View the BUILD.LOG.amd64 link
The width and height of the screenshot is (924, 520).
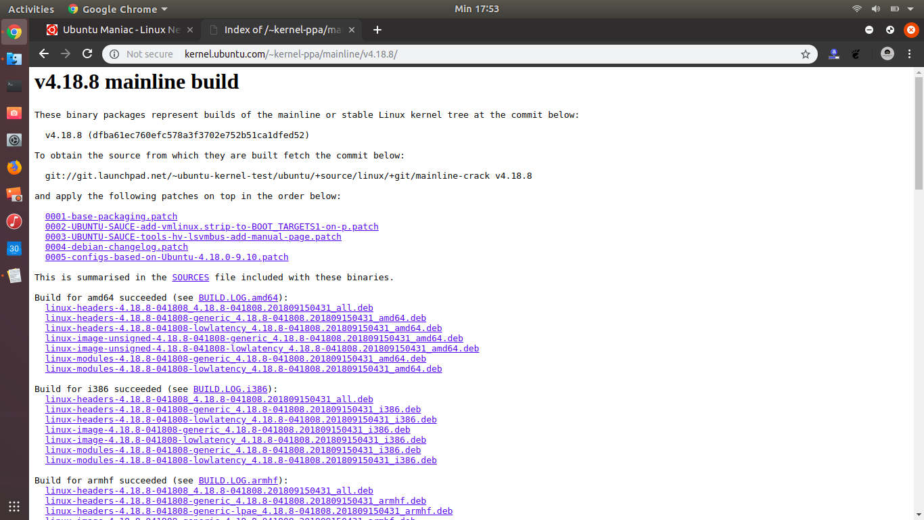click(238, 298)
